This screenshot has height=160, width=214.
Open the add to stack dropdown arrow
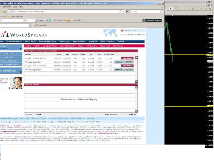[x=64, y=21]
